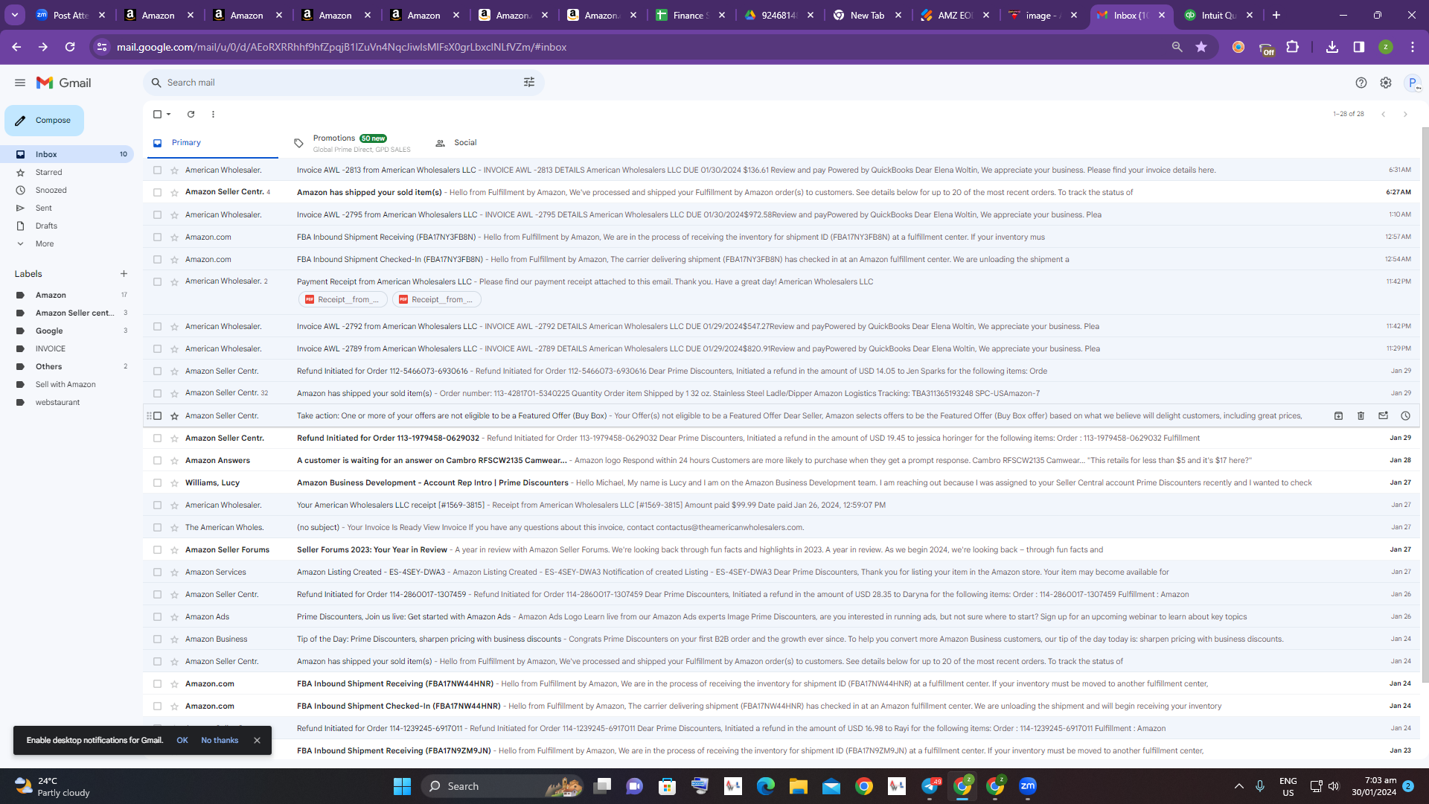Archive the 'Take action: One or more' email
1429x804 pixels.
click(1338, 415)
